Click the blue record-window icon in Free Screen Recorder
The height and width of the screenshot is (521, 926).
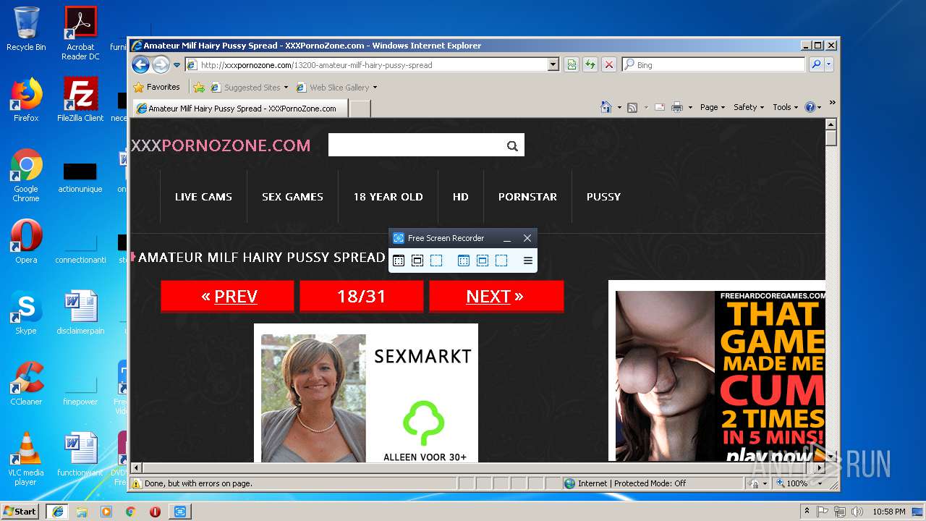point(464,260)
